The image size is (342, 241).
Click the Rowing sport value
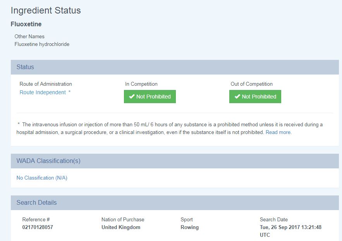tap(189, 227)
